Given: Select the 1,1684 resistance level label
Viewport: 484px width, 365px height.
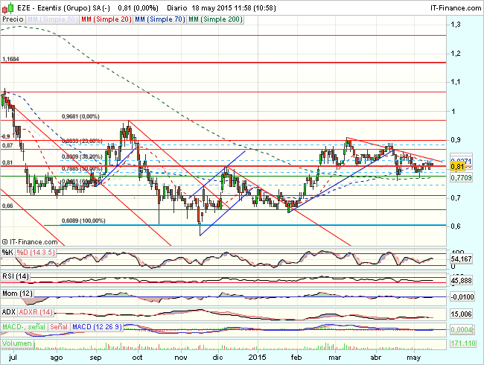Looking at the screenshot, I should 11,59.
